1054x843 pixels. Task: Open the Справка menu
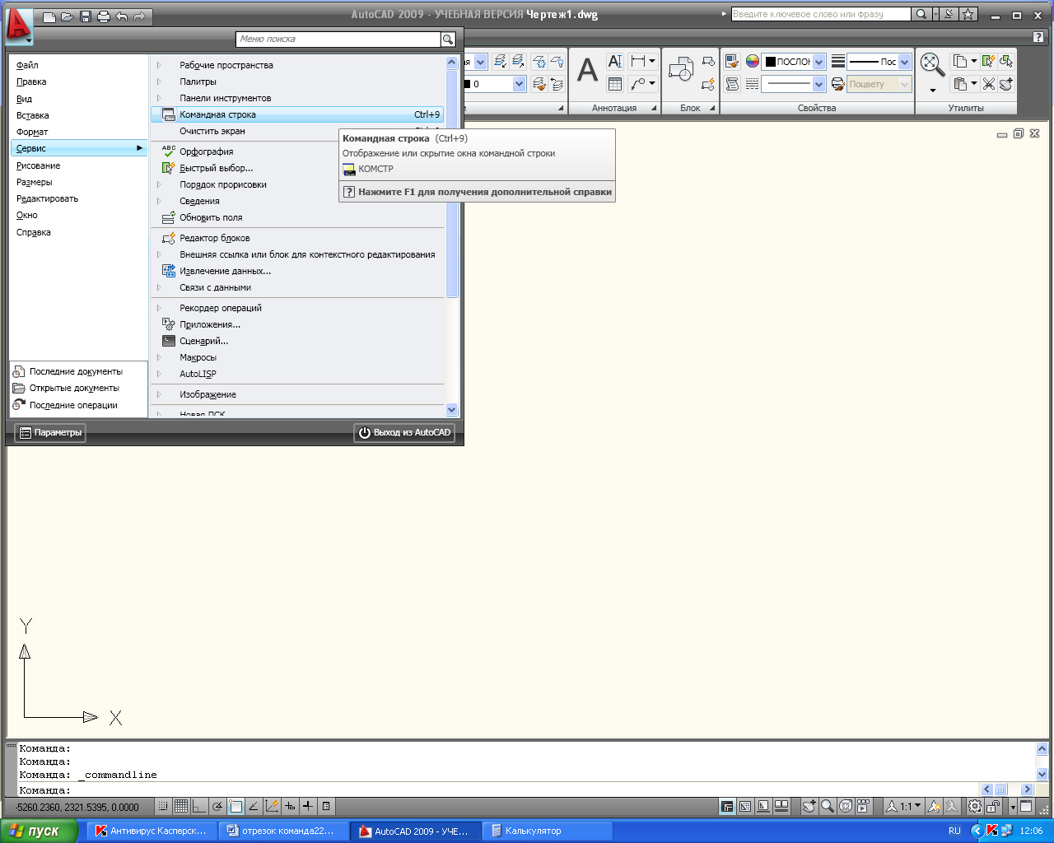(x=34, y=232)
